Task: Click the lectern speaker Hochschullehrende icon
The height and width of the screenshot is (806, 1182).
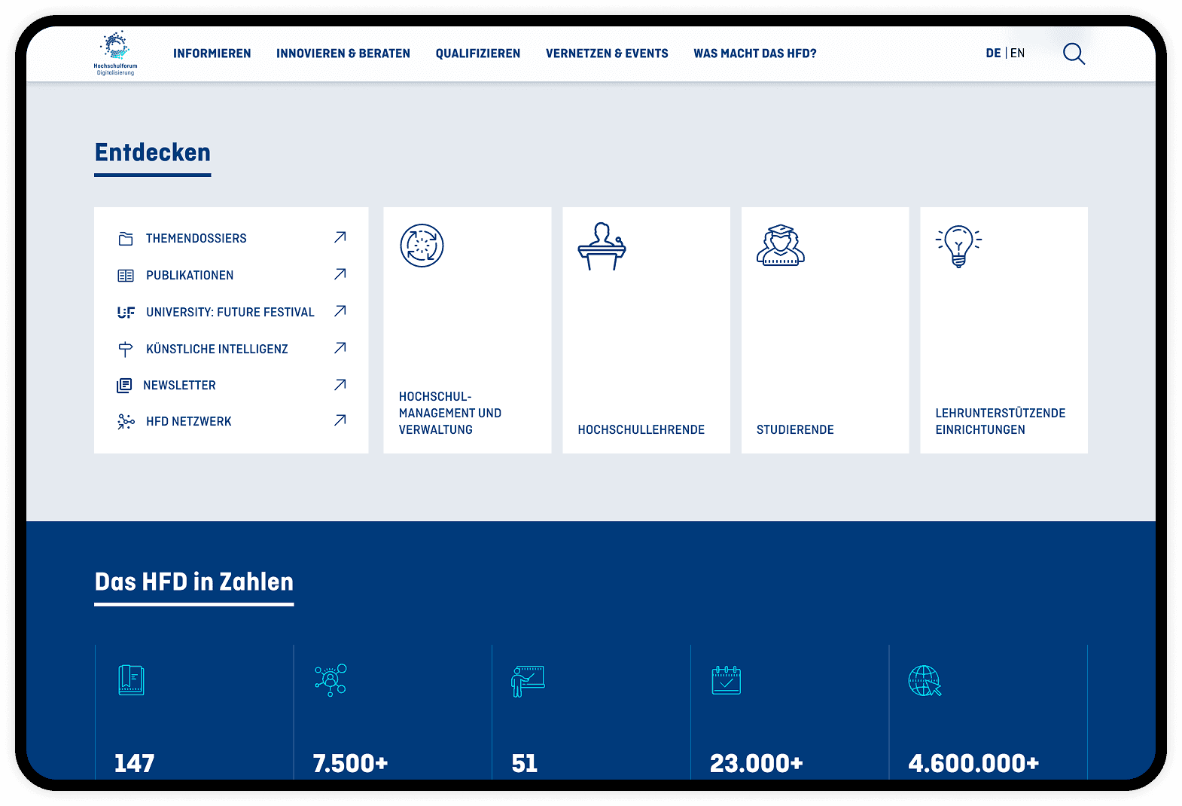Action: click(602, 246)
